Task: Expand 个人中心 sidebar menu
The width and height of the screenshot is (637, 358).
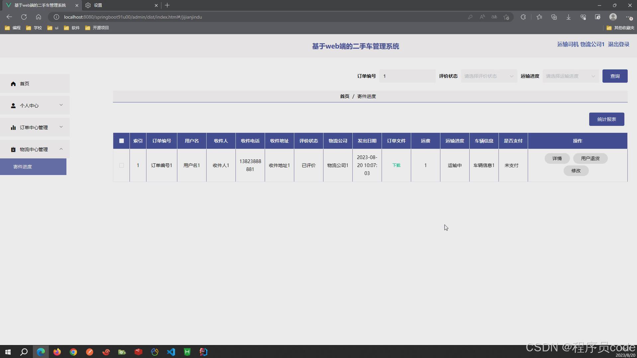Action: click(35, 105)
